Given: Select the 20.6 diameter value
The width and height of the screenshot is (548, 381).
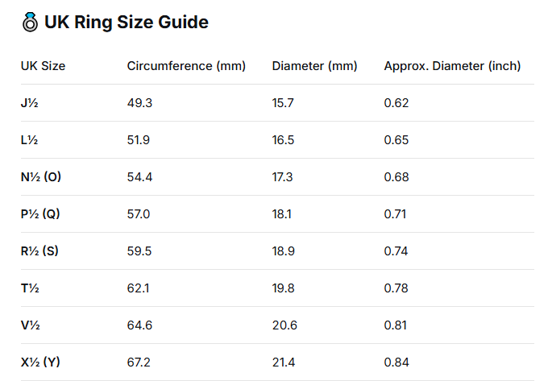Looking at the screenshot, I should point(284,325).
